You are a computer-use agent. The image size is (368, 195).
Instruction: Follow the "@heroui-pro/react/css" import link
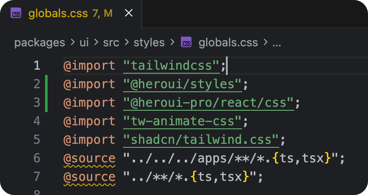(208, 103)
